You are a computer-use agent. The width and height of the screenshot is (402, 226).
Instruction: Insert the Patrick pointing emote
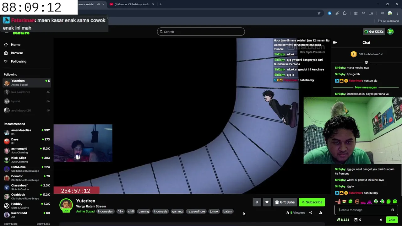coord(338,202)
